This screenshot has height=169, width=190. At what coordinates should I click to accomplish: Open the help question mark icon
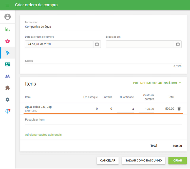[x=8, y=111]
